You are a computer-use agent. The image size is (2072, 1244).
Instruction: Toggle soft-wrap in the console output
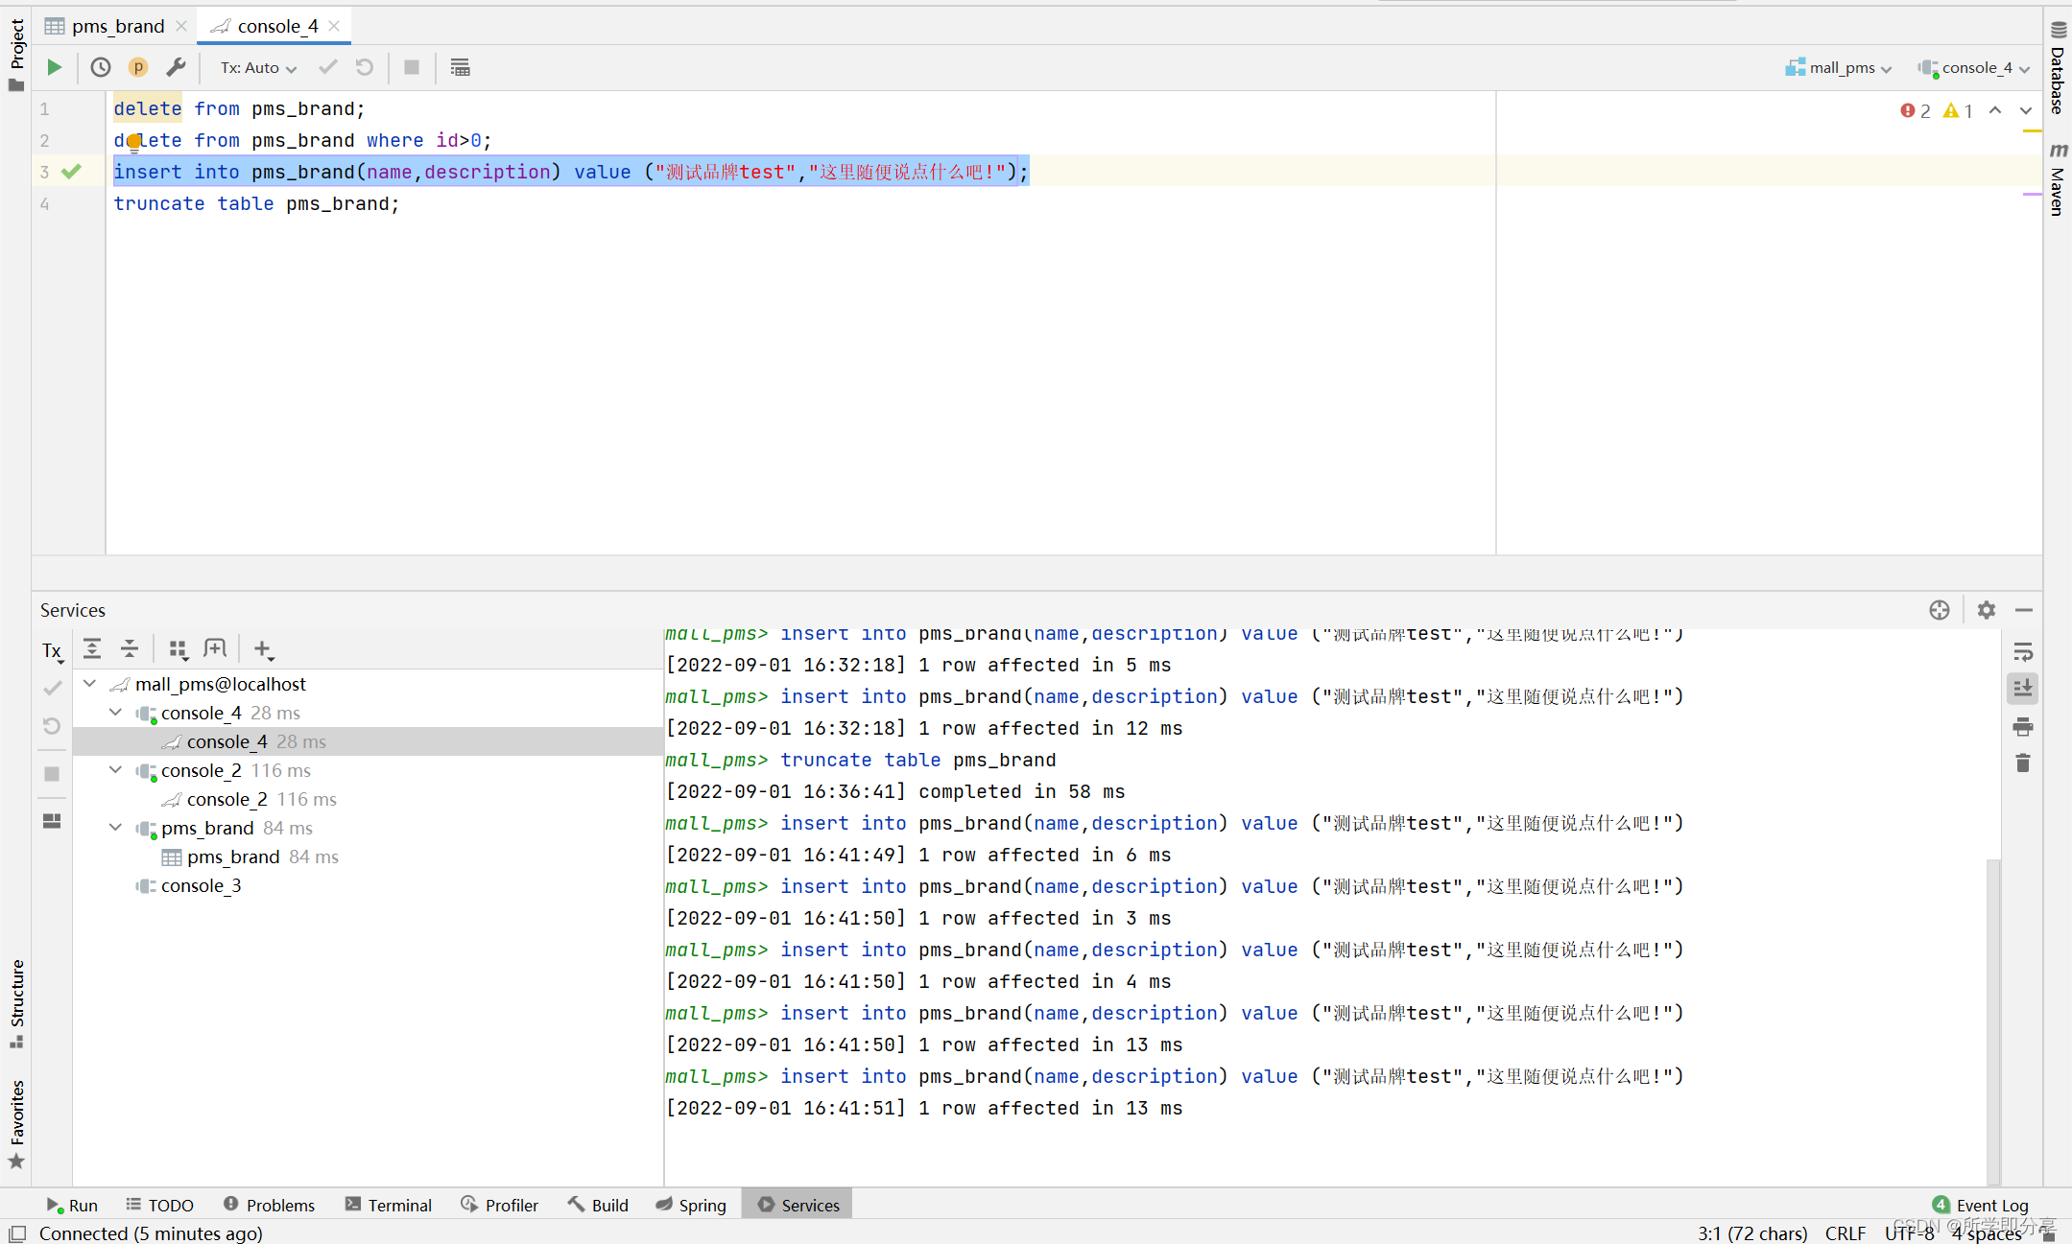2024,652
